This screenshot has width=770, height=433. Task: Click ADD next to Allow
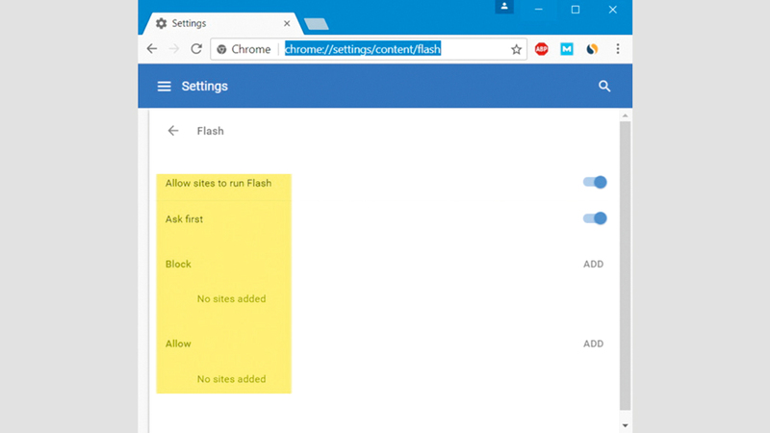point(593,344)
